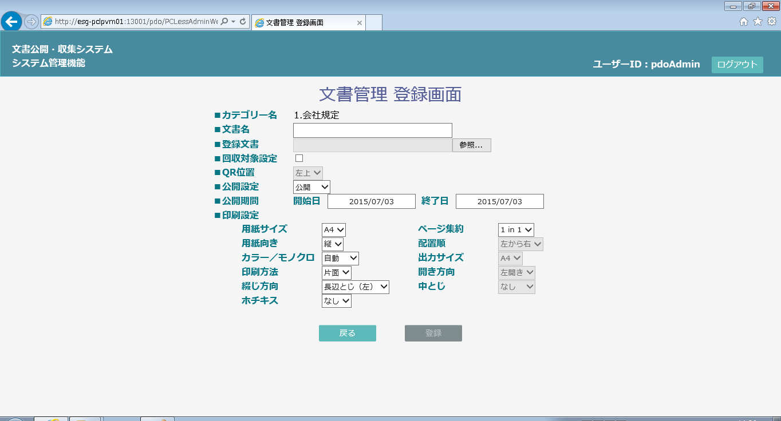Click the browser back arrow button
Image resolution: width=781 pixels, height=421 pixels.
coord(11,22)
